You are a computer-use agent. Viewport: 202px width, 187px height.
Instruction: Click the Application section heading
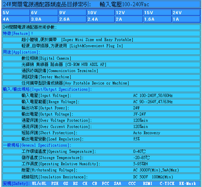tap(21, 52)
